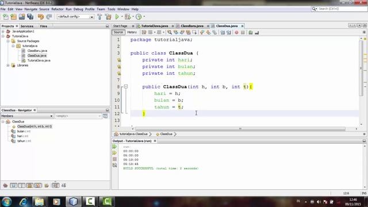Viewport: 368px width, 207px height.
Task: Click the New File toolbar icon
Action: 6,17
